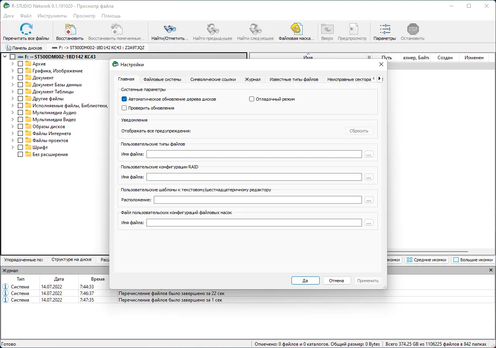
Task: Click the Да button
Action: tap(305, 281)
